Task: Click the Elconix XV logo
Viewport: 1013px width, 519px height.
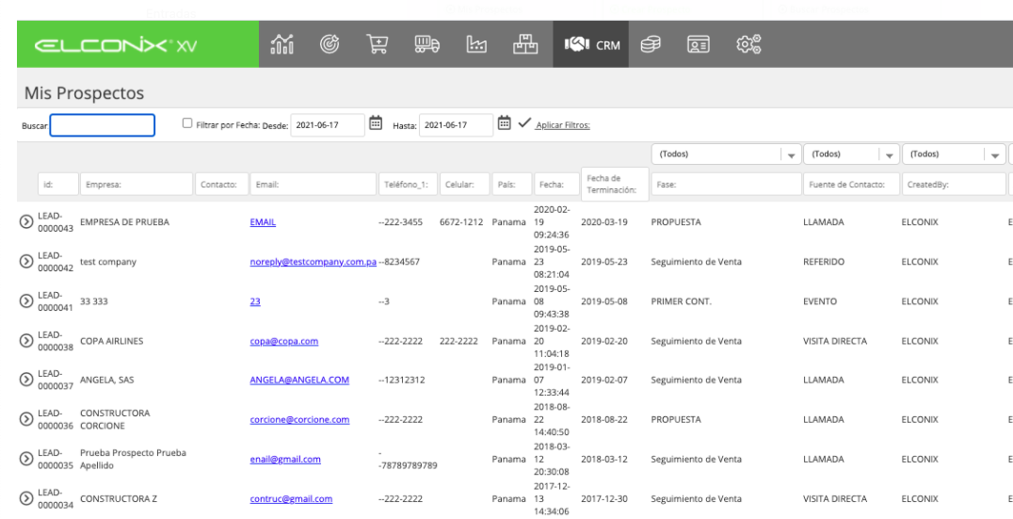Action: [x=116, y=45]
